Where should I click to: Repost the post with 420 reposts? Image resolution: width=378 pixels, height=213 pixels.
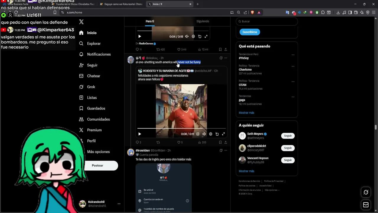click(160, 49)
